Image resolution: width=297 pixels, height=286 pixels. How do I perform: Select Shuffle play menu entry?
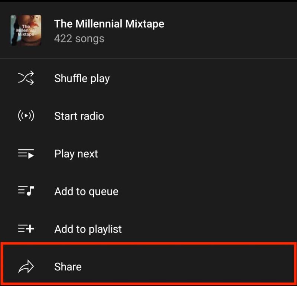coord(148,78)
